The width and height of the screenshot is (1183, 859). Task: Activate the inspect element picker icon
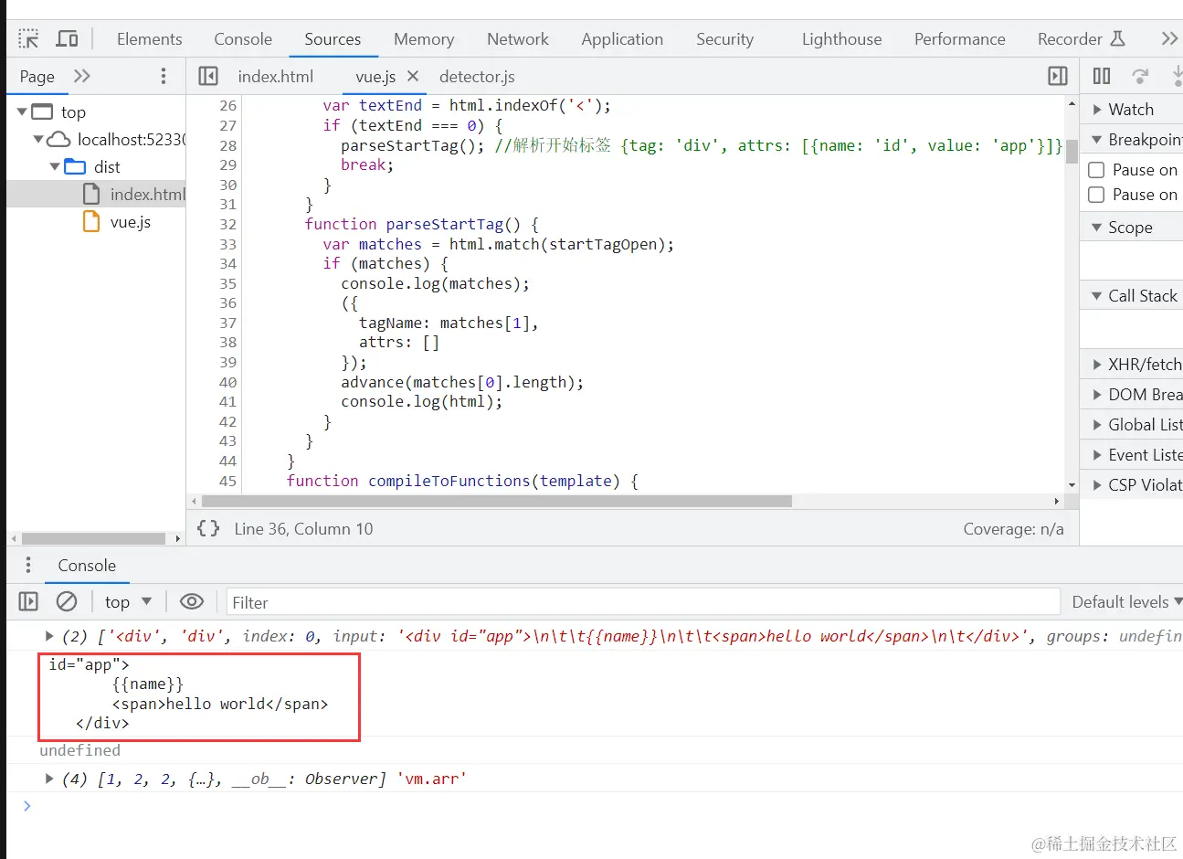tap(28, 39)
